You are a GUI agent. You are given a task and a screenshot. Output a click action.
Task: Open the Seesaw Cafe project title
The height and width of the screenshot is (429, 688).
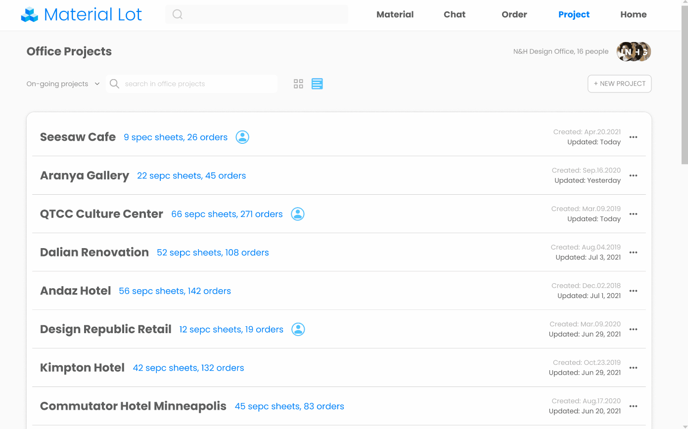coord(78,137)
